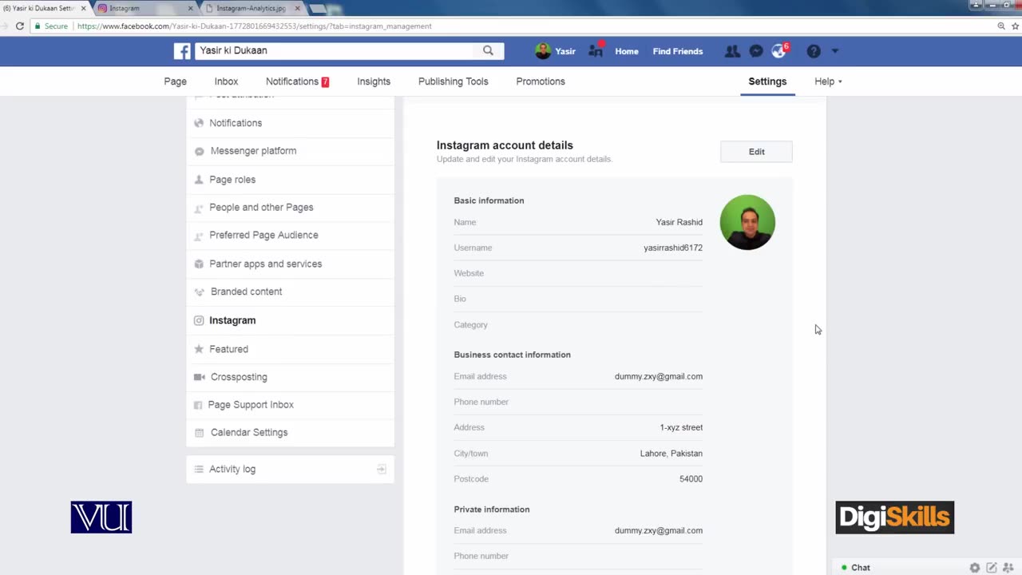Open the quick help question icon
Screen dimensions: 1022x575
(x=814, y=51)
